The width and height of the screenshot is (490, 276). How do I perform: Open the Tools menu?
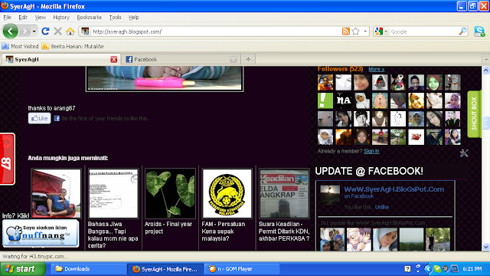pyautogui.click(x=116, y=17)
